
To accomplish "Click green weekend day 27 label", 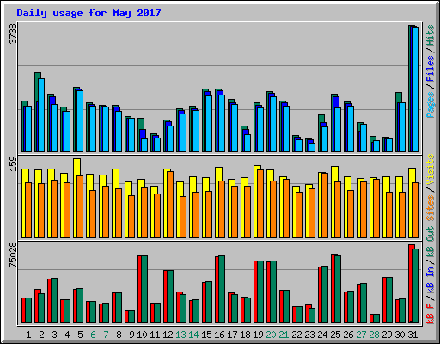I will [x=361, y=335].
